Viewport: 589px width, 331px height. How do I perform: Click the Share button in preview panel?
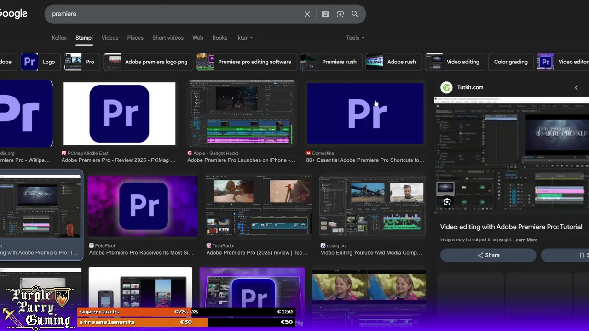(x=488, y=255)
